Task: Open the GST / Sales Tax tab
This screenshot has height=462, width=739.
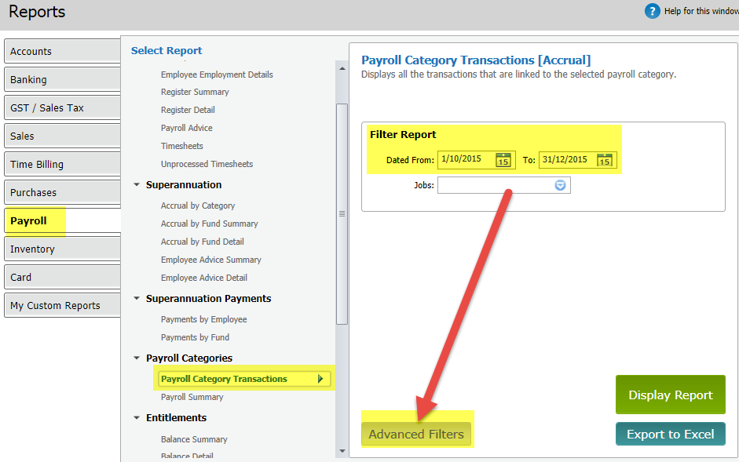Action: point(63,107)
